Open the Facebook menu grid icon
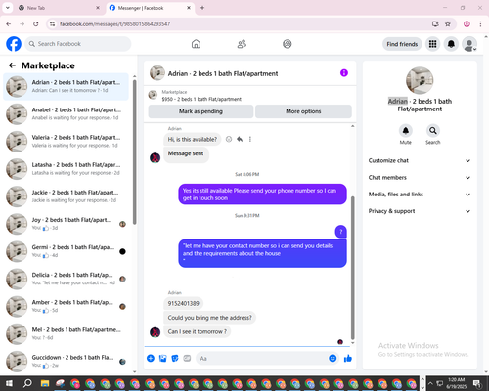Viewport: 489px width, 391px height. click(432, 44)
